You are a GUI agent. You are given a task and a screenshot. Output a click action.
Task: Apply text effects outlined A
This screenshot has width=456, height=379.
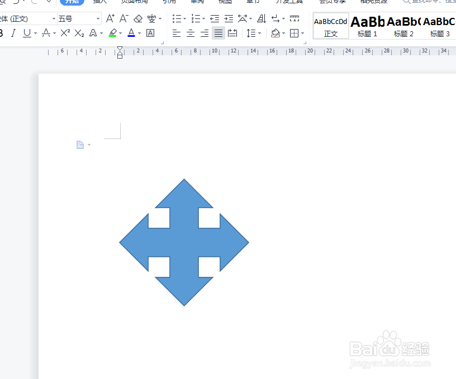click(93, 33)
